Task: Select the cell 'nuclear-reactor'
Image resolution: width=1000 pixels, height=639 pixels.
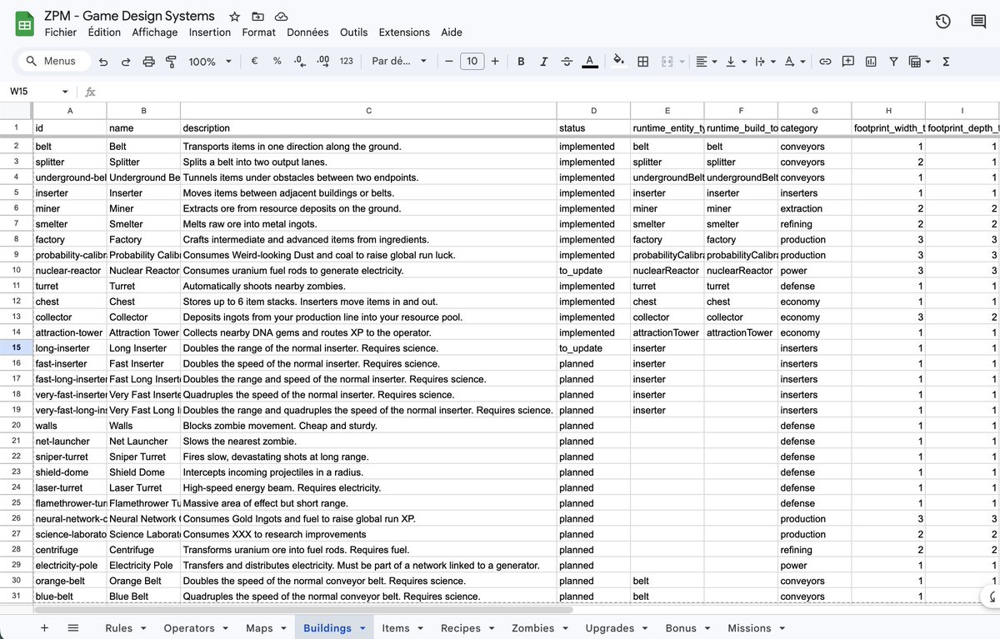Action: click(x=69, y=271)
